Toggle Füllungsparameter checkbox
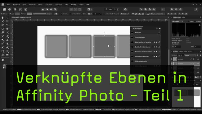This screenshot has height=114, width=202. click(132, 61)
